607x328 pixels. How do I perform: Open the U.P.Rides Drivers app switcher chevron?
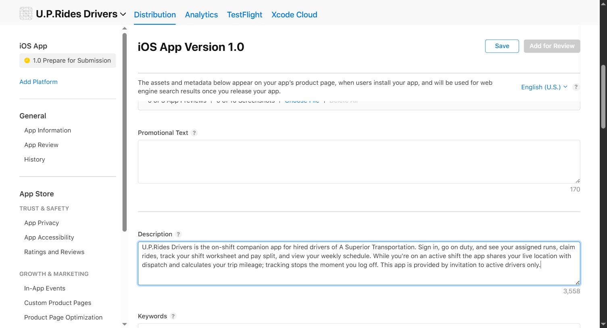pos(123,15)
